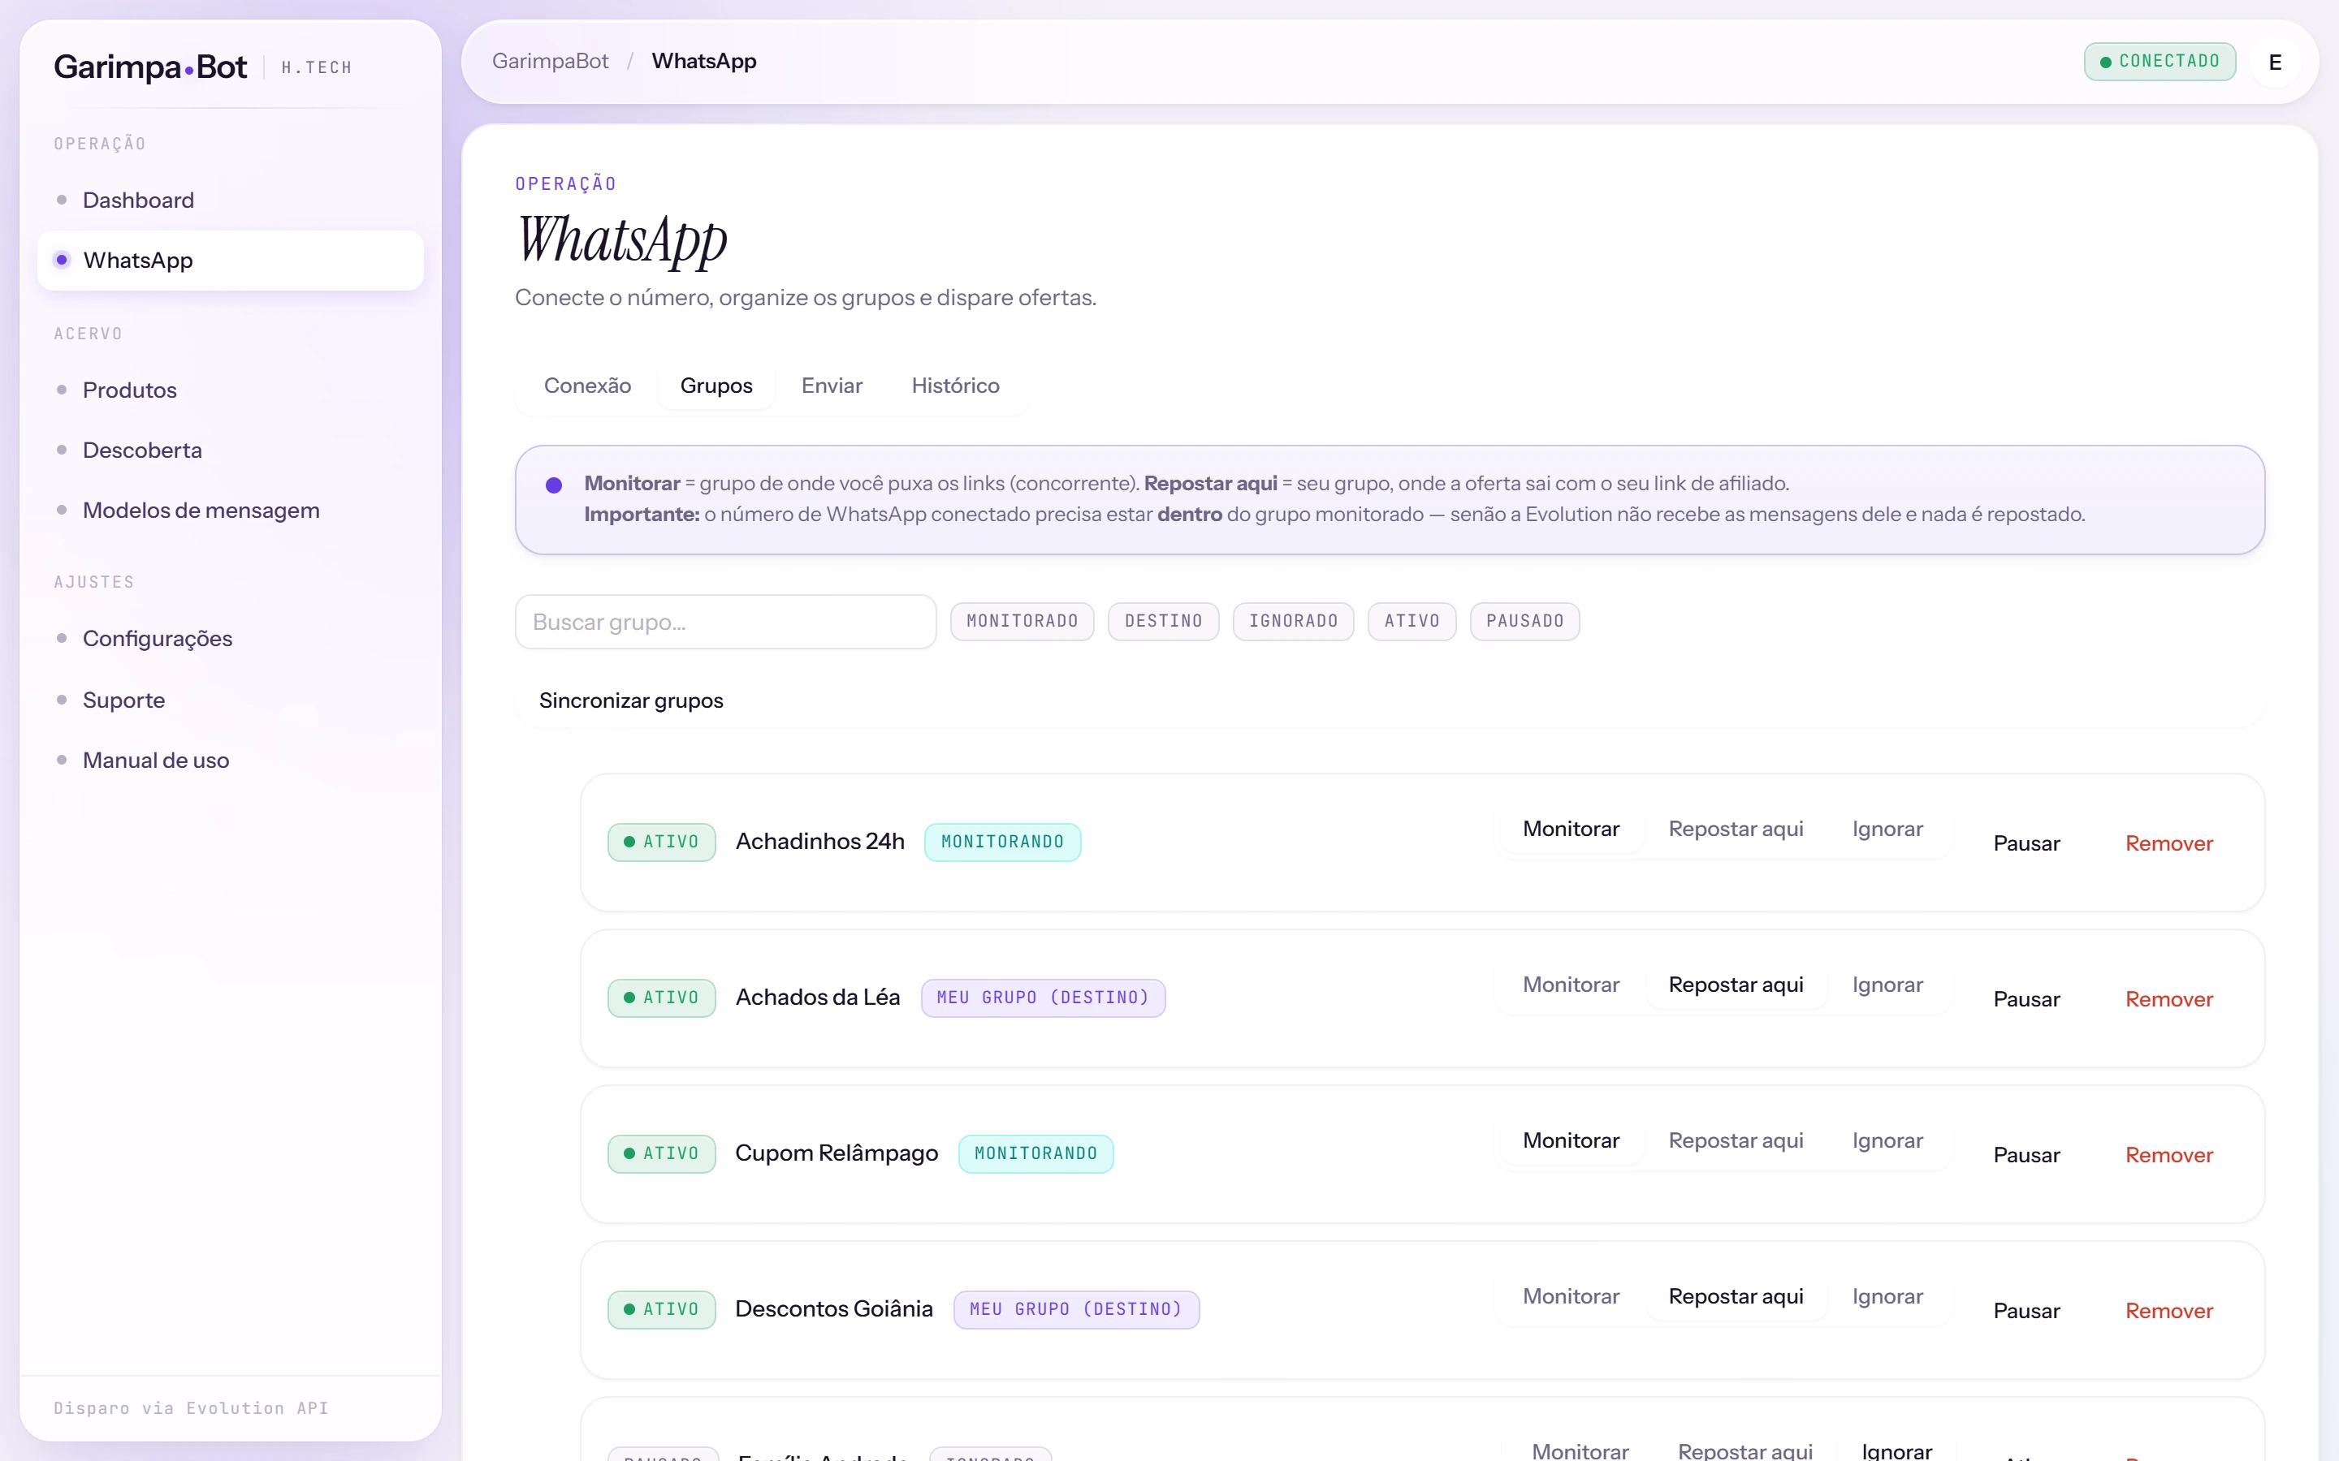Click the group name "Achadinhos 24h"
Image resolution: width=2339 pixels, height=1461 pixels.
pos(819,842)
